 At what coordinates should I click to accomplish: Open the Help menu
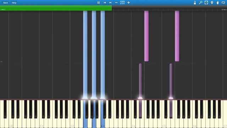(14, 3)
